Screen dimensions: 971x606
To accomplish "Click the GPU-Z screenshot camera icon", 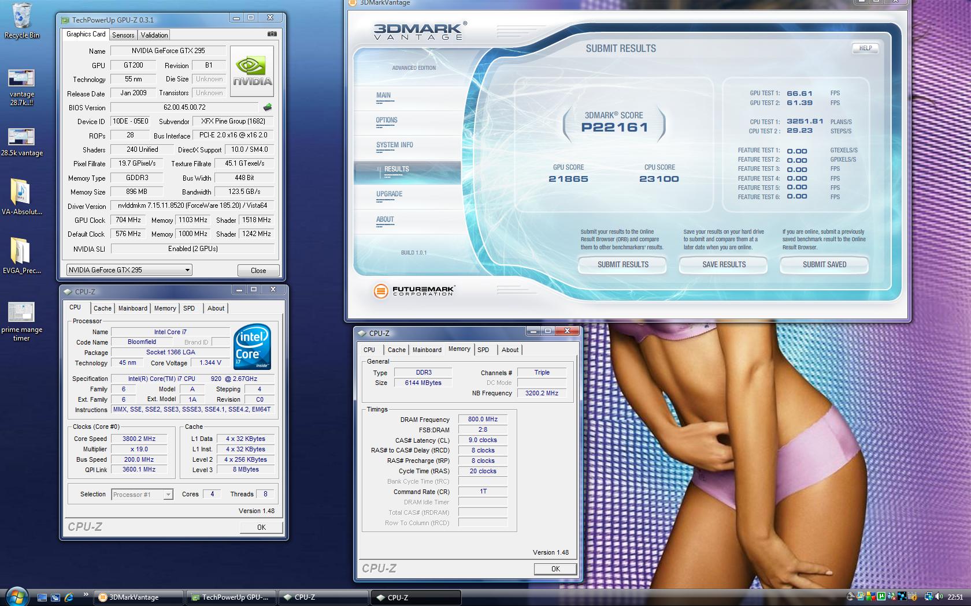I will [272, 34].
